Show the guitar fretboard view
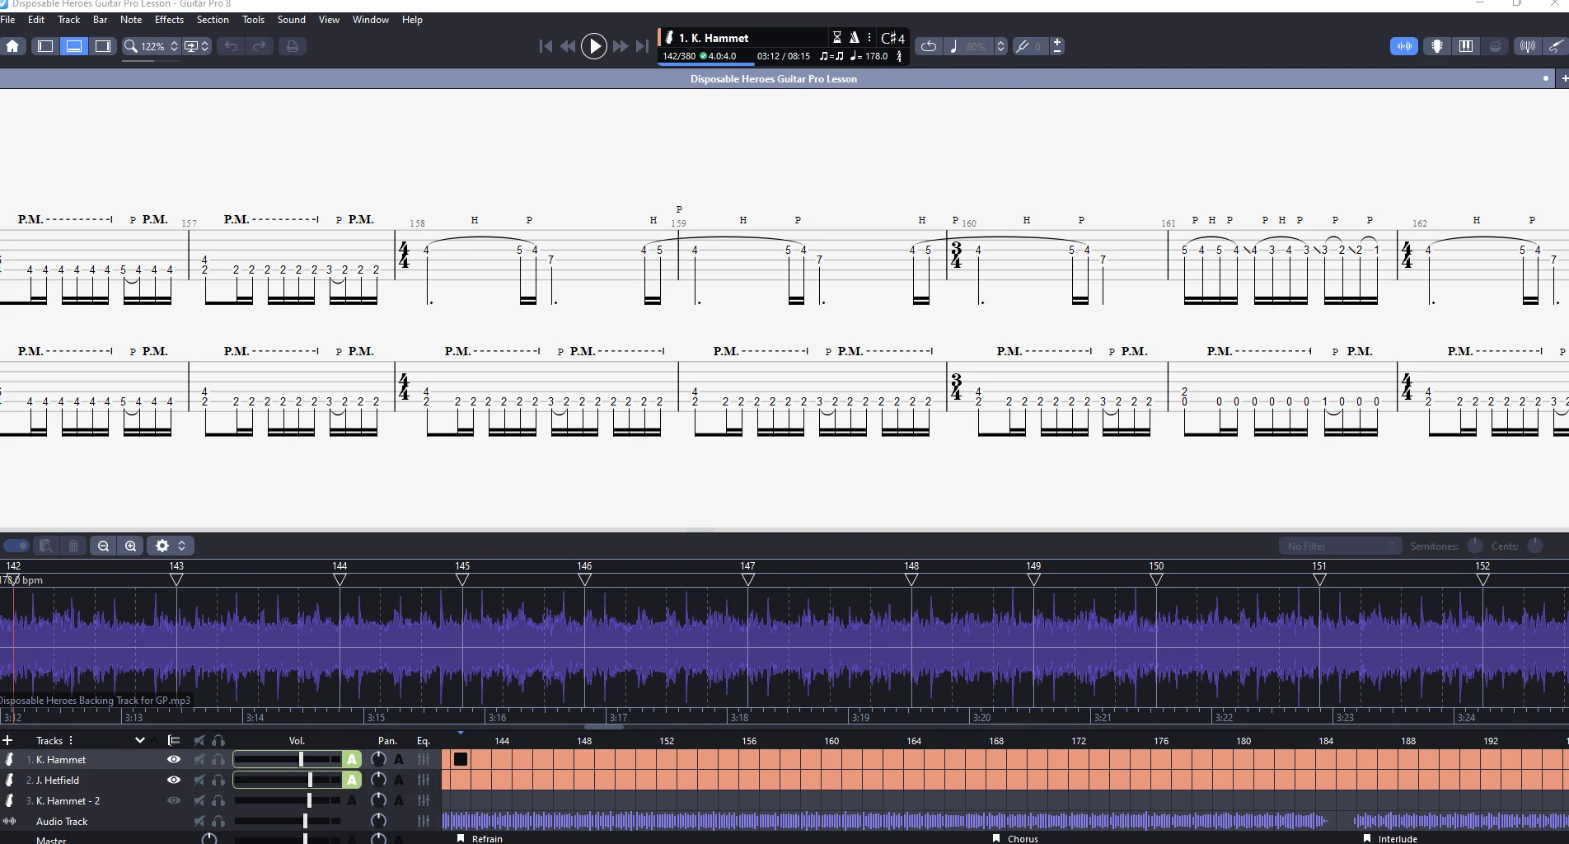Screen dimensions: 1569x844 (1437, 46)
